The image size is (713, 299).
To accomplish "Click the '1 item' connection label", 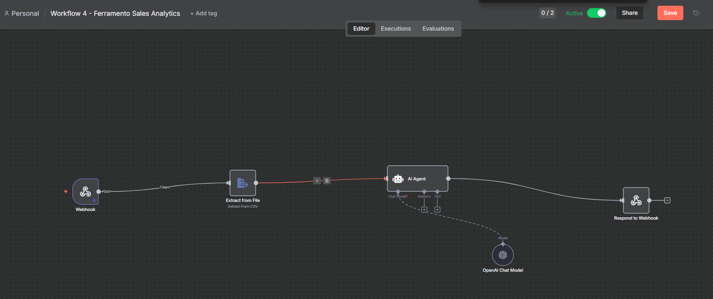I will point(165,187).
